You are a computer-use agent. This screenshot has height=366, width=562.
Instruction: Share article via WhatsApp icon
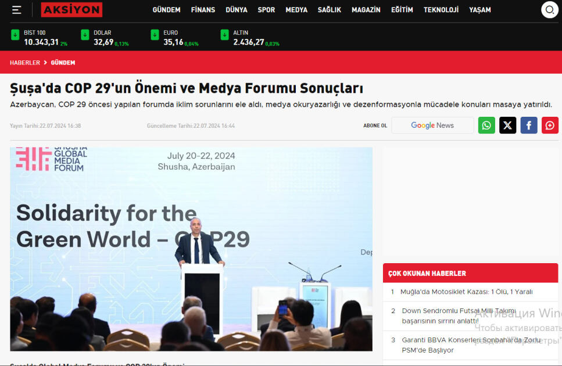pyautogui.click(x=486, y=125)
